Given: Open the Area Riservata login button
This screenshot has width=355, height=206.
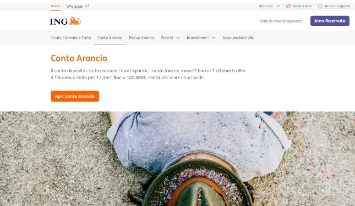Looking at the screenshot, I should pos(330,21).
